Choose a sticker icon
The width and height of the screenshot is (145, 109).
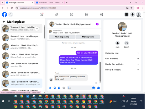59,88
